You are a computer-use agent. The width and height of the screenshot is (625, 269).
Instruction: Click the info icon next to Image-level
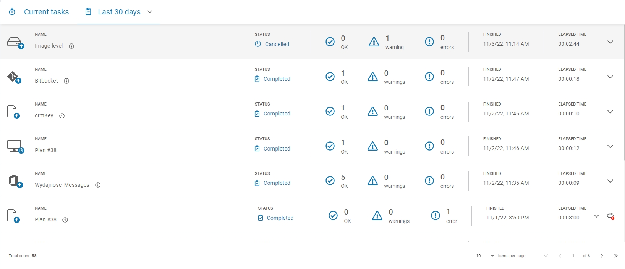tap(71, 46)
